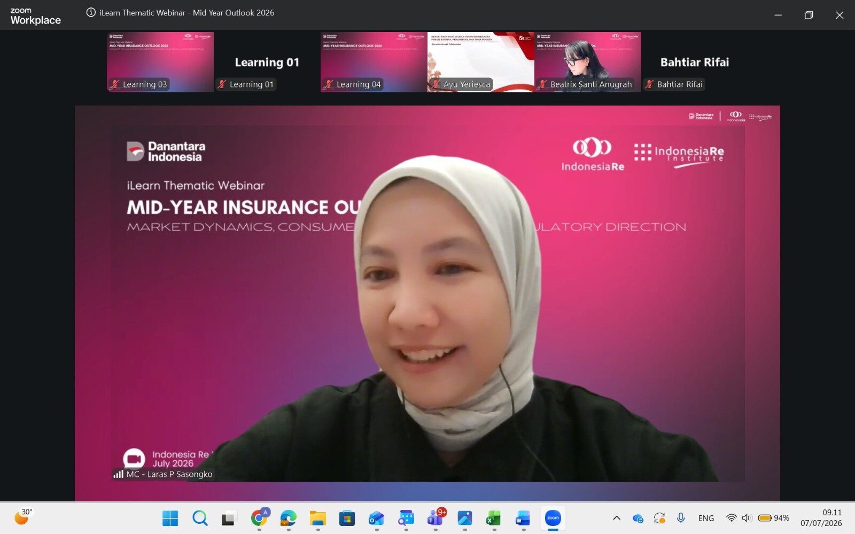Screen dimensions: 855x534
Task: Open the clock and date flyout
Action: (x=821, y=518)
